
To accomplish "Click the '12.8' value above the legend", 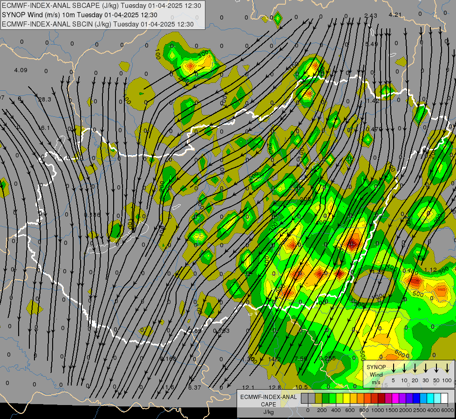I will pyautogui.click(x=275, y=387).
